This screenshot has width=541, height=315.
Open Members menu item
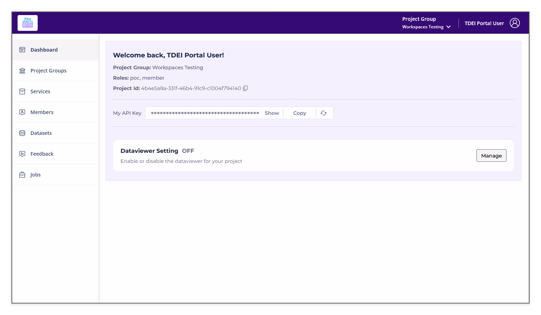(x=55, y=112)
